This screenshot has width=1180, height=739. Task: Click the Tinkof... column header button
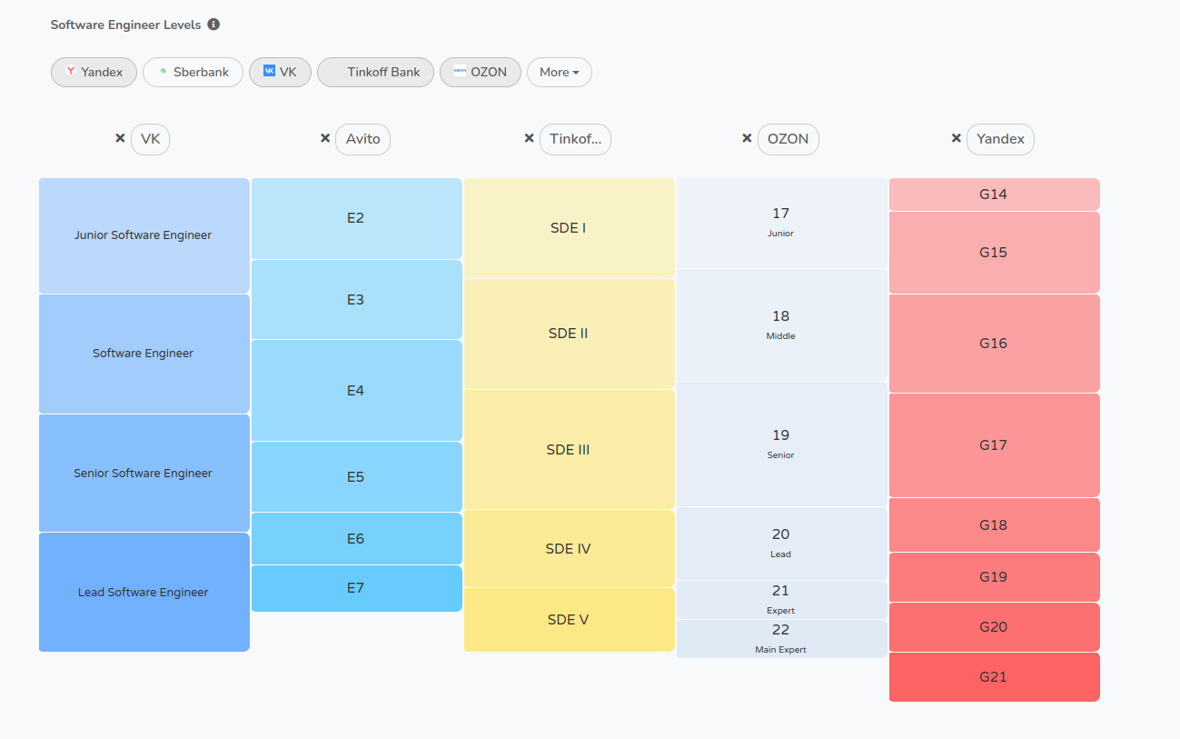tap(576, 139)
